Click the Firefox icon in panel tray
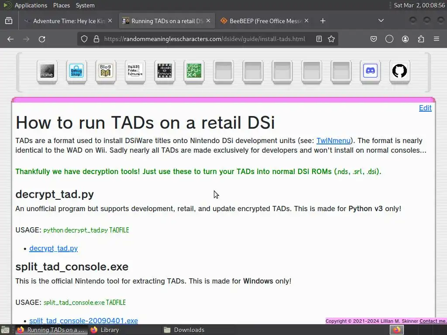 (x=396, y=330)
